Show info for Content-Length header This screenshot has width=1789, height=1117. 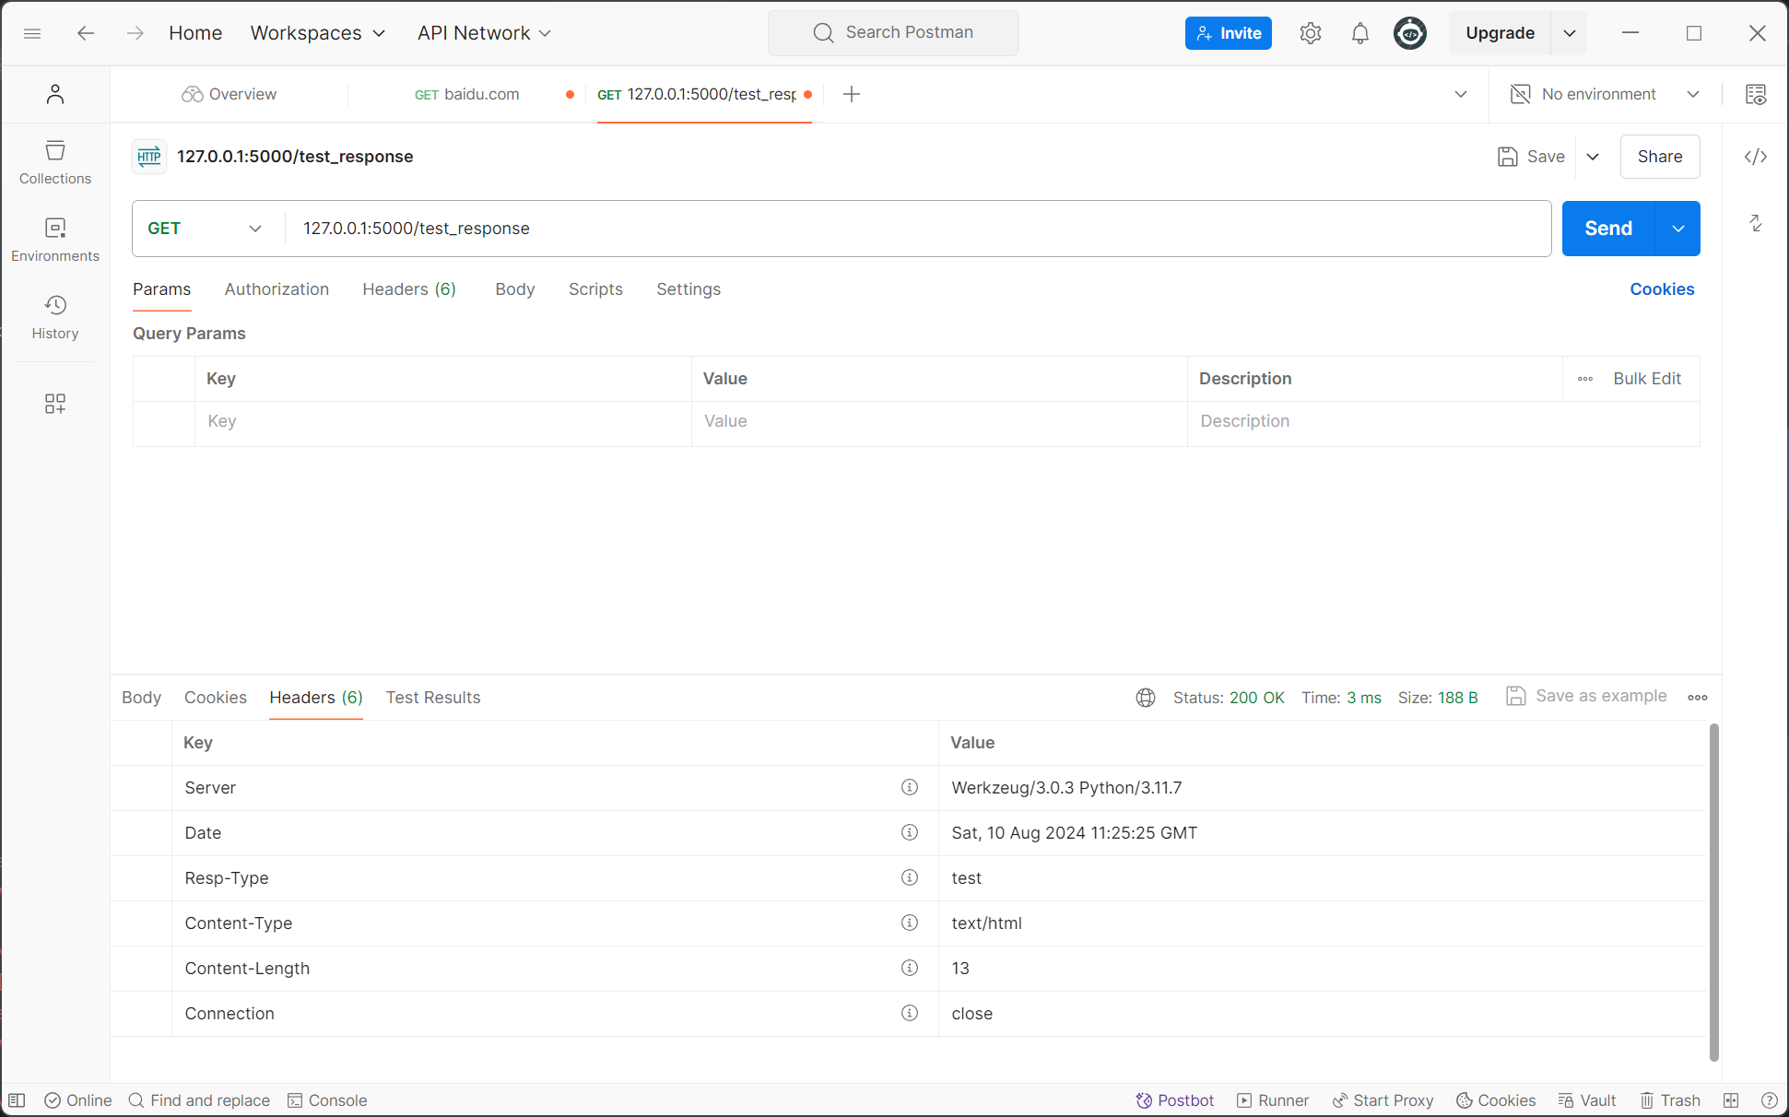coord(910,968)
